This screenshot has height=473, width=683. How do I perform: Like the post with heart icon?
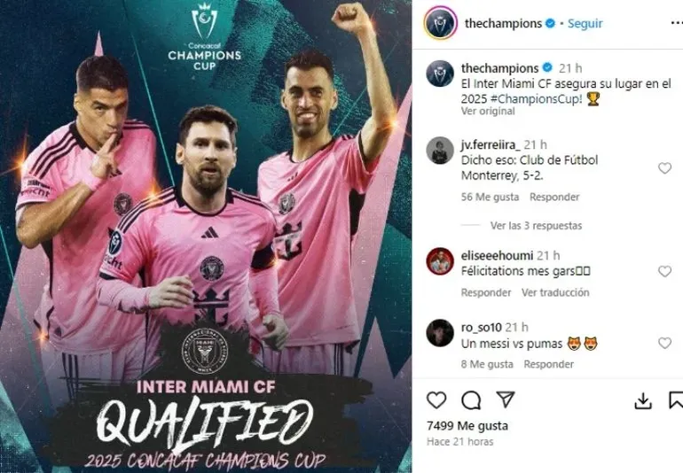(x=436, y=399)
